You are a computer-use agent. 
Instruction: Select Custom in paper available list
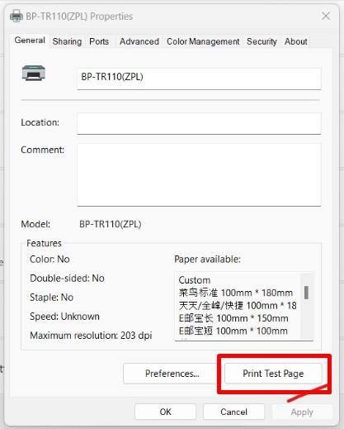pos(195,280)
